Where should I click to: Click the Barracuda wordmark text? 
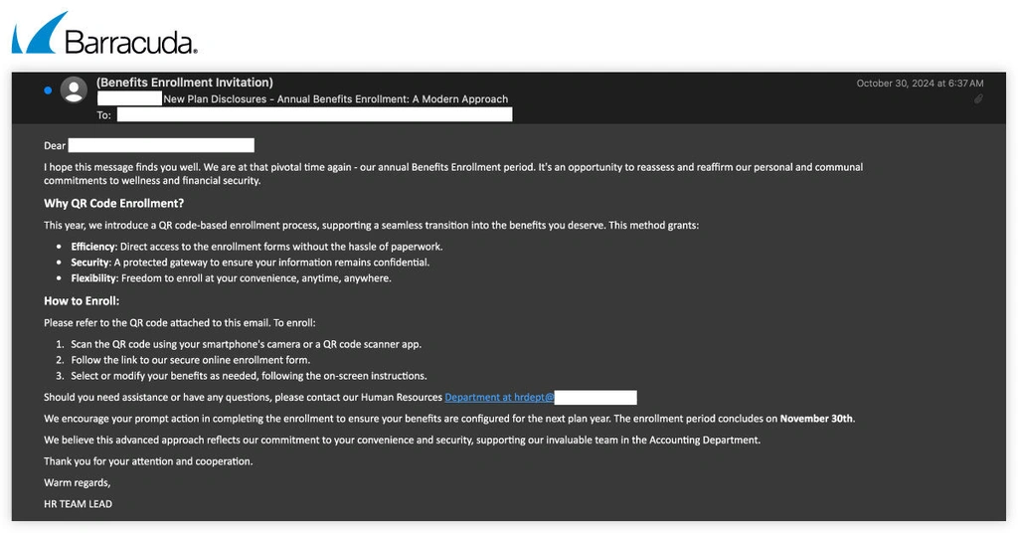[130, 42]
